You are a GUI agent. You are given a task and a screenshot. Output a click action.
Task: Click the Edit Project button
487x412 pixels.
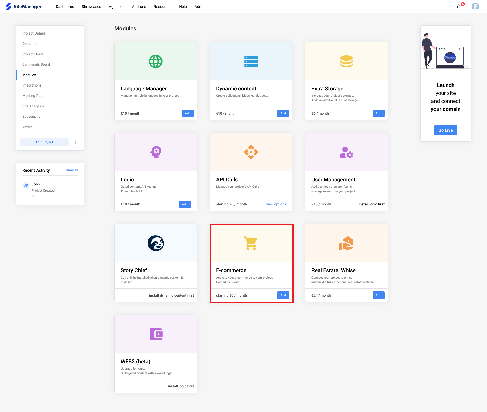[x=44, y=142]
